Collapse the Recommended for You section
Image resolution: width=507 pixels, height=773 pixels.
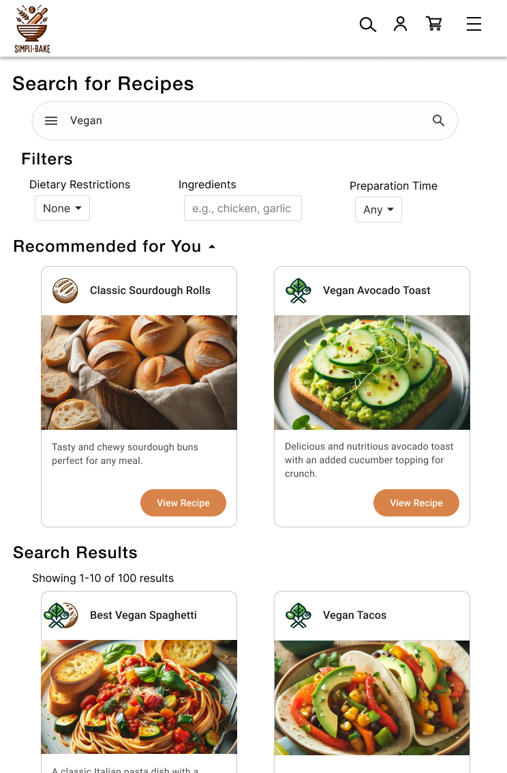(211, 246)
